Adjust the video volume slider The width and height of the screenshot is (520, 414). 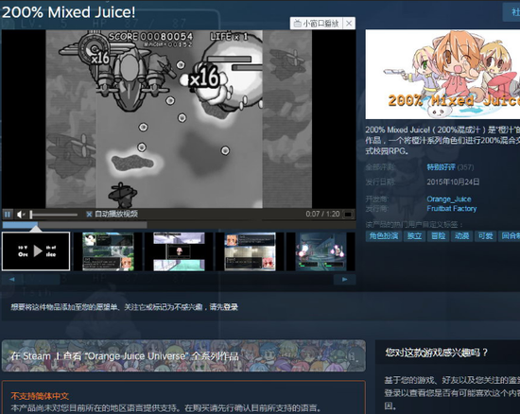coord(54,215)
